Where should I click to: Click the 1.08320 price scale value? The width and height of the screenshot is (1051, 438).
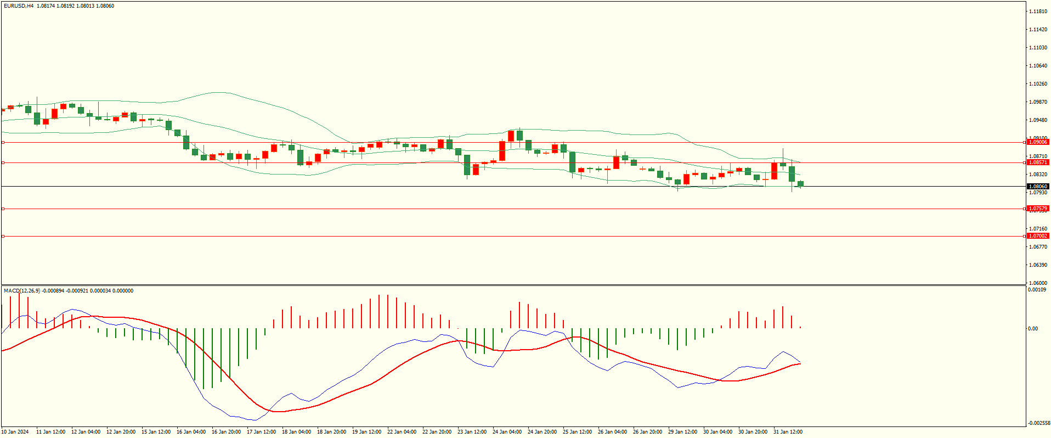tap(1038, 175)
